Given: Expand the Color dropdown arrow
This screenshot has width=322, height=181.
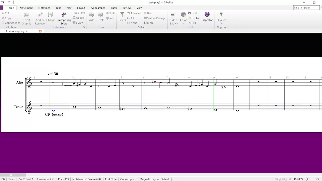Looking at the screenshot, I should pyautogui.click(x=183, y=24).
